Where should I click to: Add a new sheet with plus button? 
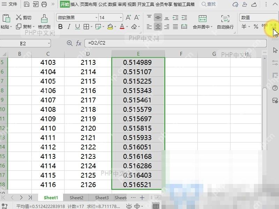click(x=142, y=198)
